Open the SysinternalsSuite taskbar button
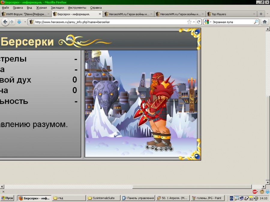This screenshot has height=202, width=270. pos(103,198)
